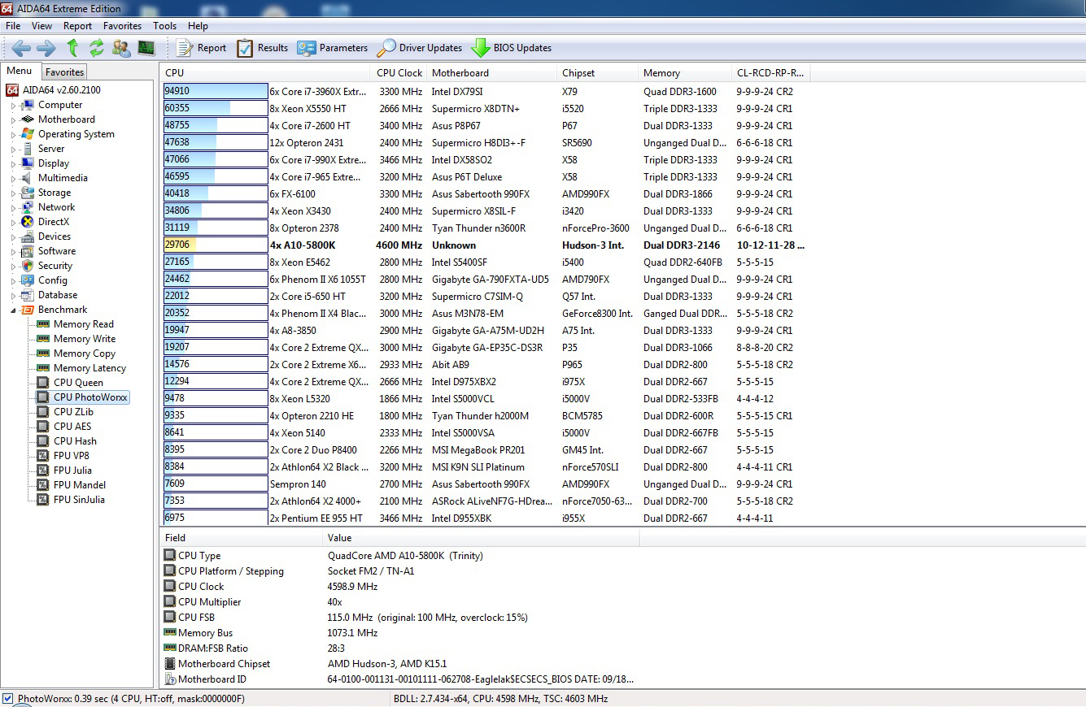Toggle the PhotoWorxx status bar checkbox
Image resolution: width=1086 pixels, height=707 pixels.
(7, 699)
